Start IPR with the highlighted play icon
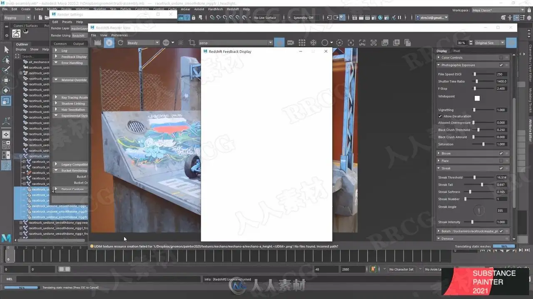The image size is (533, 299). (x=109, y=42)
